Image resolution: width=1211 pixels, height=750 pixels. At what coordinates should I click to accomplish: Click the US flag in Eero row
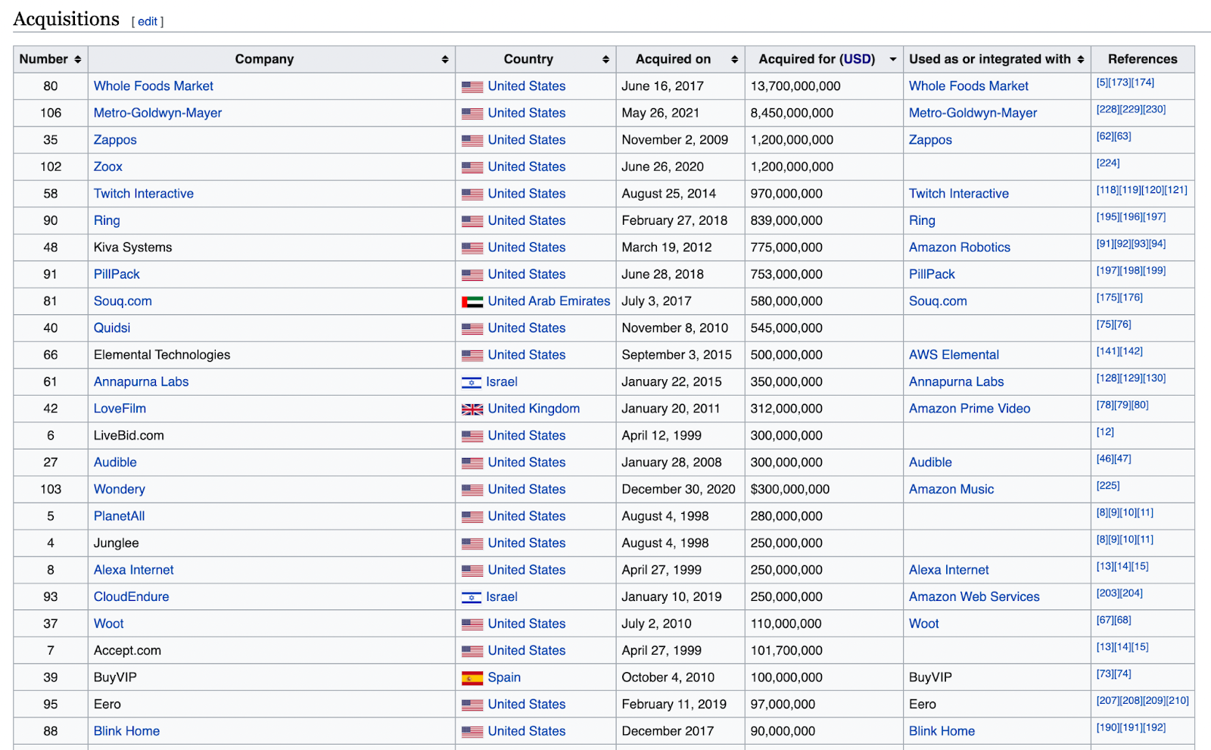[472, 705]
